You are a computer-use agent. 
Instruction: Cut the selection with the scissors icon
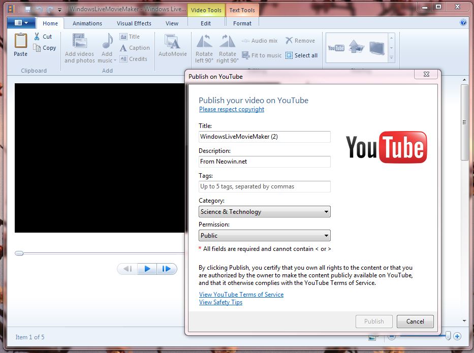click(43, 37)
